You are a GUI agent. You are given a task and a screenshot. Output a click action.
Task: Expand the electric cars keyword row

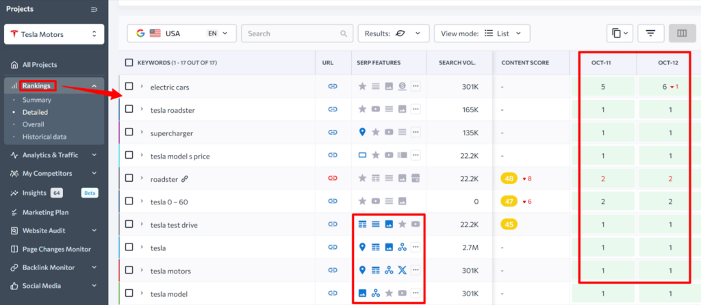click(x=142, y=87)
